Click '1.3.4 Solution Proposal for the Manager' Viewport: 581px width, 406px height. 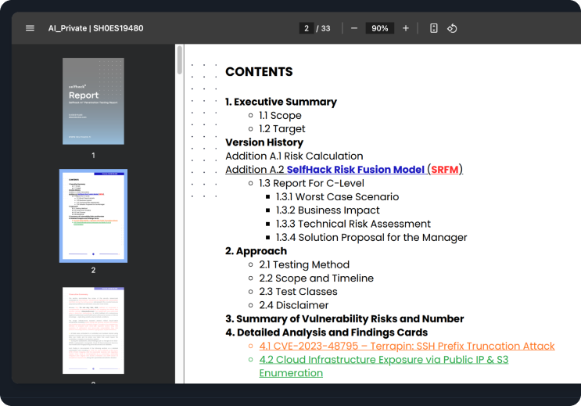point(371,237)
